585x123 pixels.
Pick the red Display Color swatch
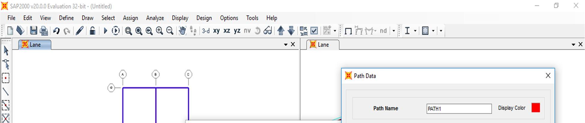536,108
